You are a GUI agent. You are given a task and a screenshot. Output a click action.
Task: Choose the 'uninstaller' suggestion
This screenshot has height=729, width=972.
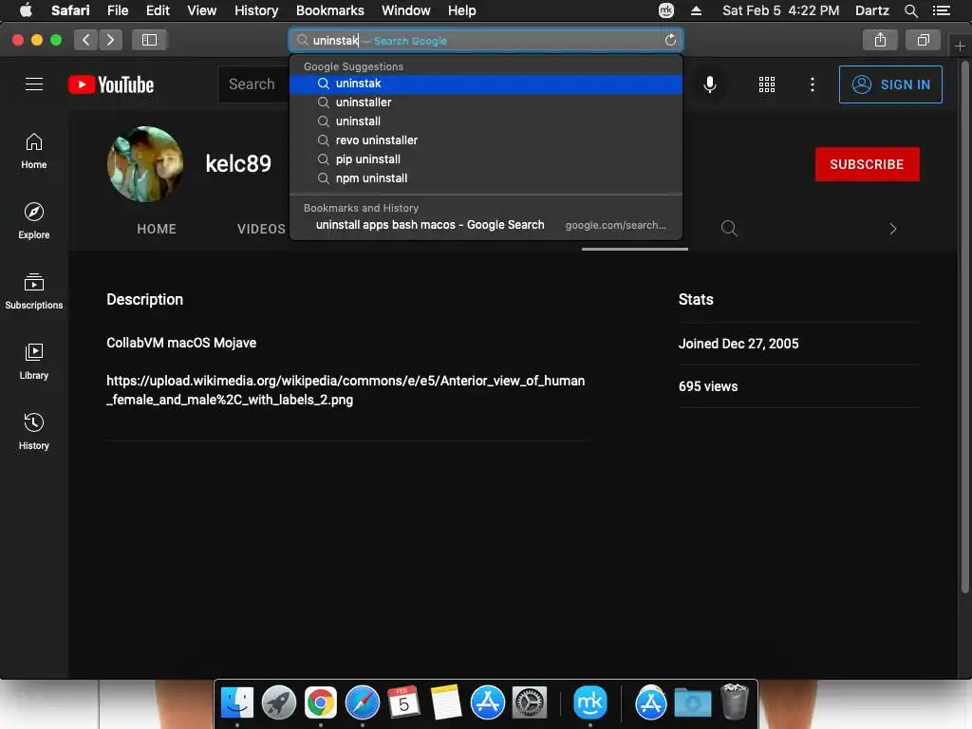[486, 103]
